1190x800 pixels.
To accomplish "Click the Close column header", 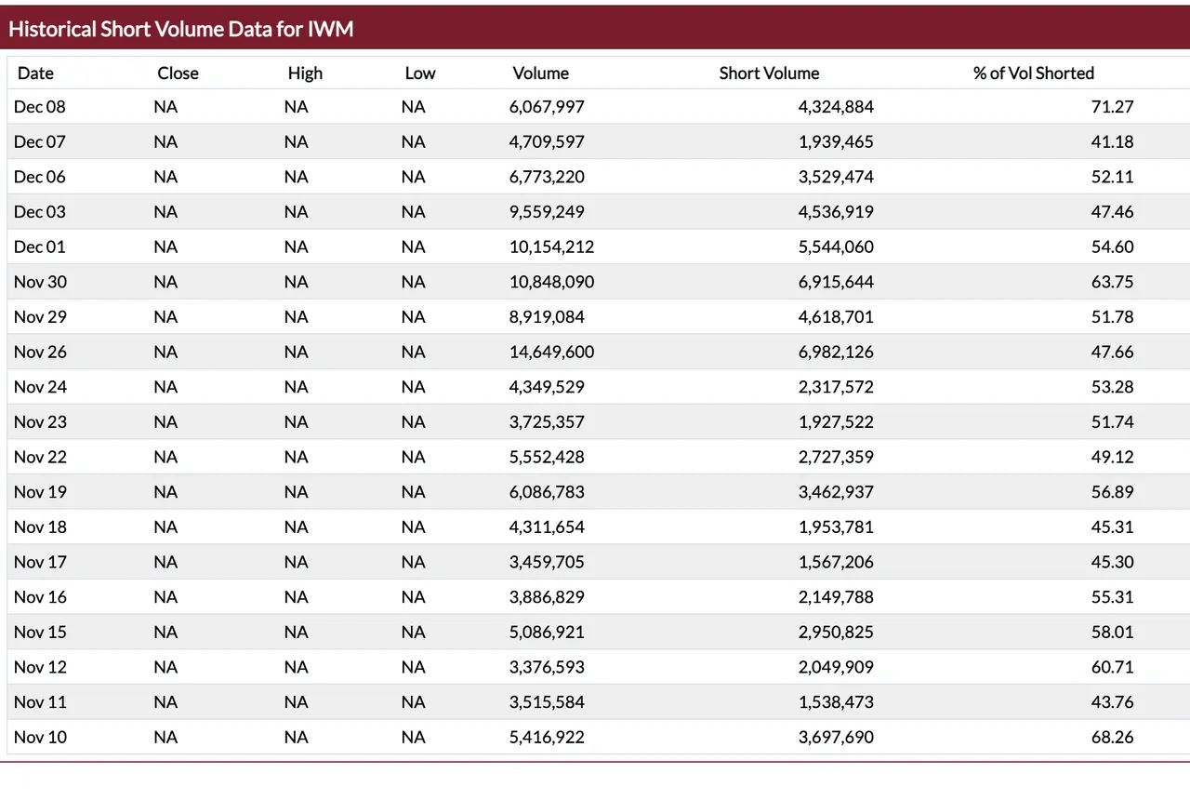I will click(x=178, y=73).
